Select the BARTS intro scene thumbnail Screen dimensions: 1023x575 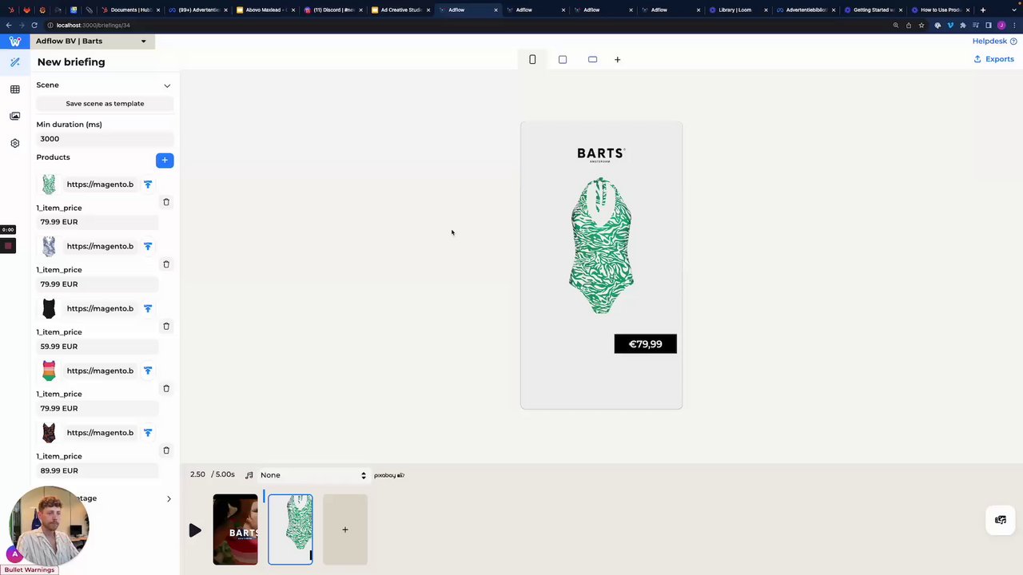tap(235, 529)
